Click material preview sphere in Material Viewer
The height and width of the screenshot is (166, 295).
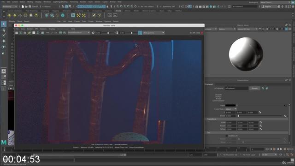246,54
